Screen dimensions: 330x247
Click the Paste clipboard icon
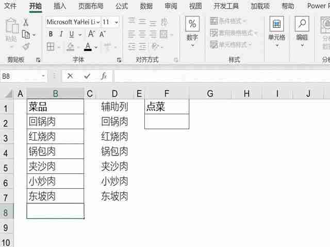pyautogui.click(x=11, y=26)
